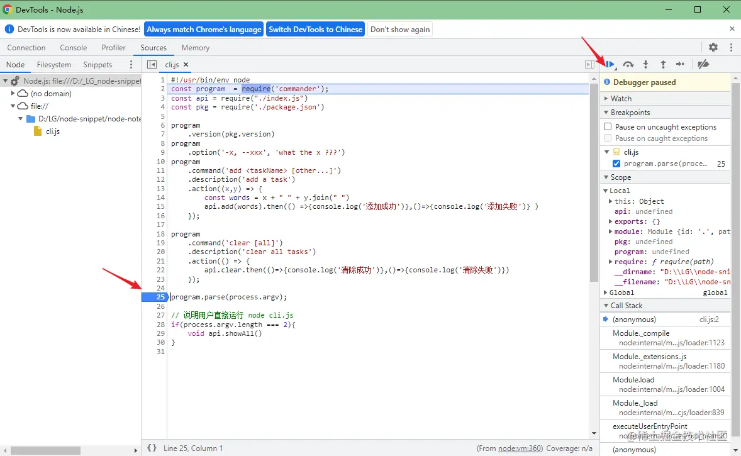
Task: Pretty print the source with braces icon
Action: pos(152,448)
